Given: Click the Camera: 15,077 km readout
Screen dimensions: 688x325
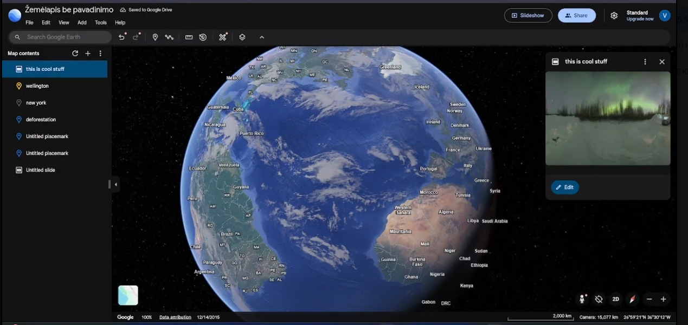Looking at the screenshot, I should [599, 317].
